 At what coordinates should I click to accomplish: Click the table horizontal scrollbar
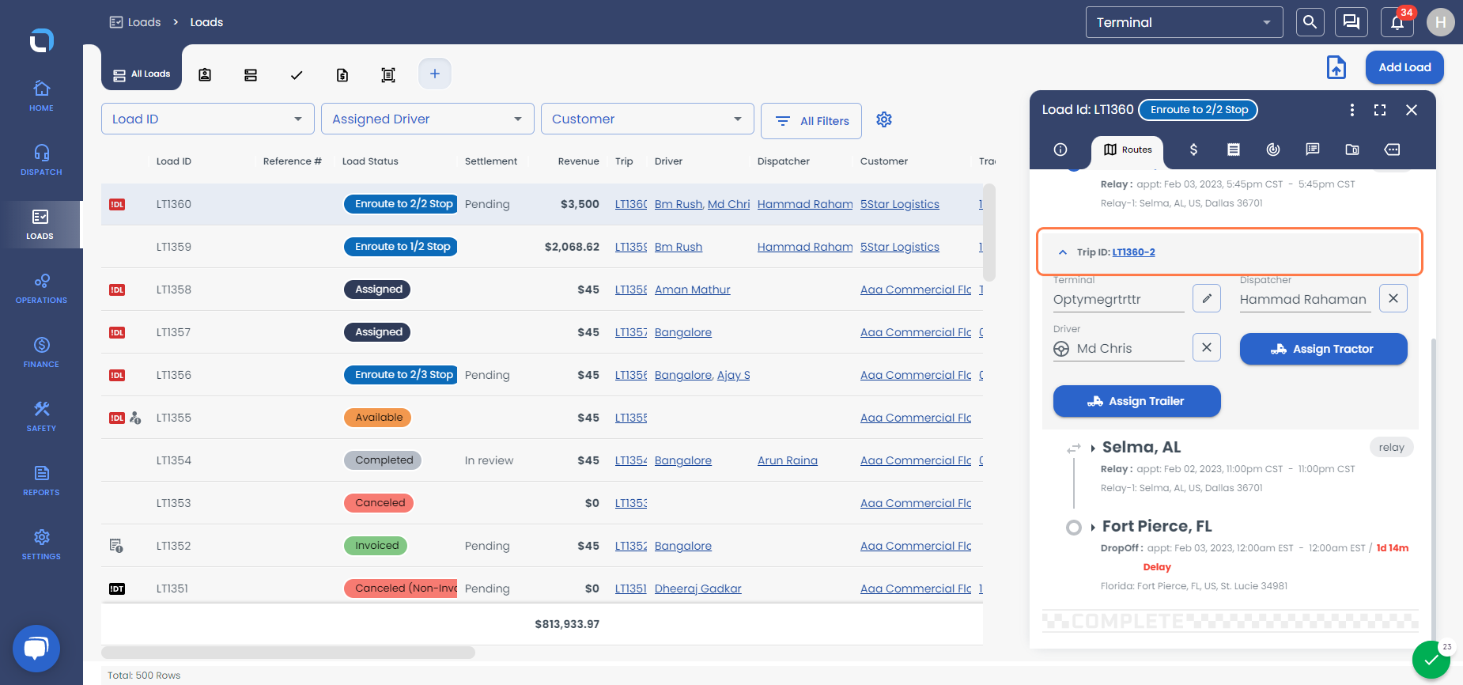(x=289, y=653)
